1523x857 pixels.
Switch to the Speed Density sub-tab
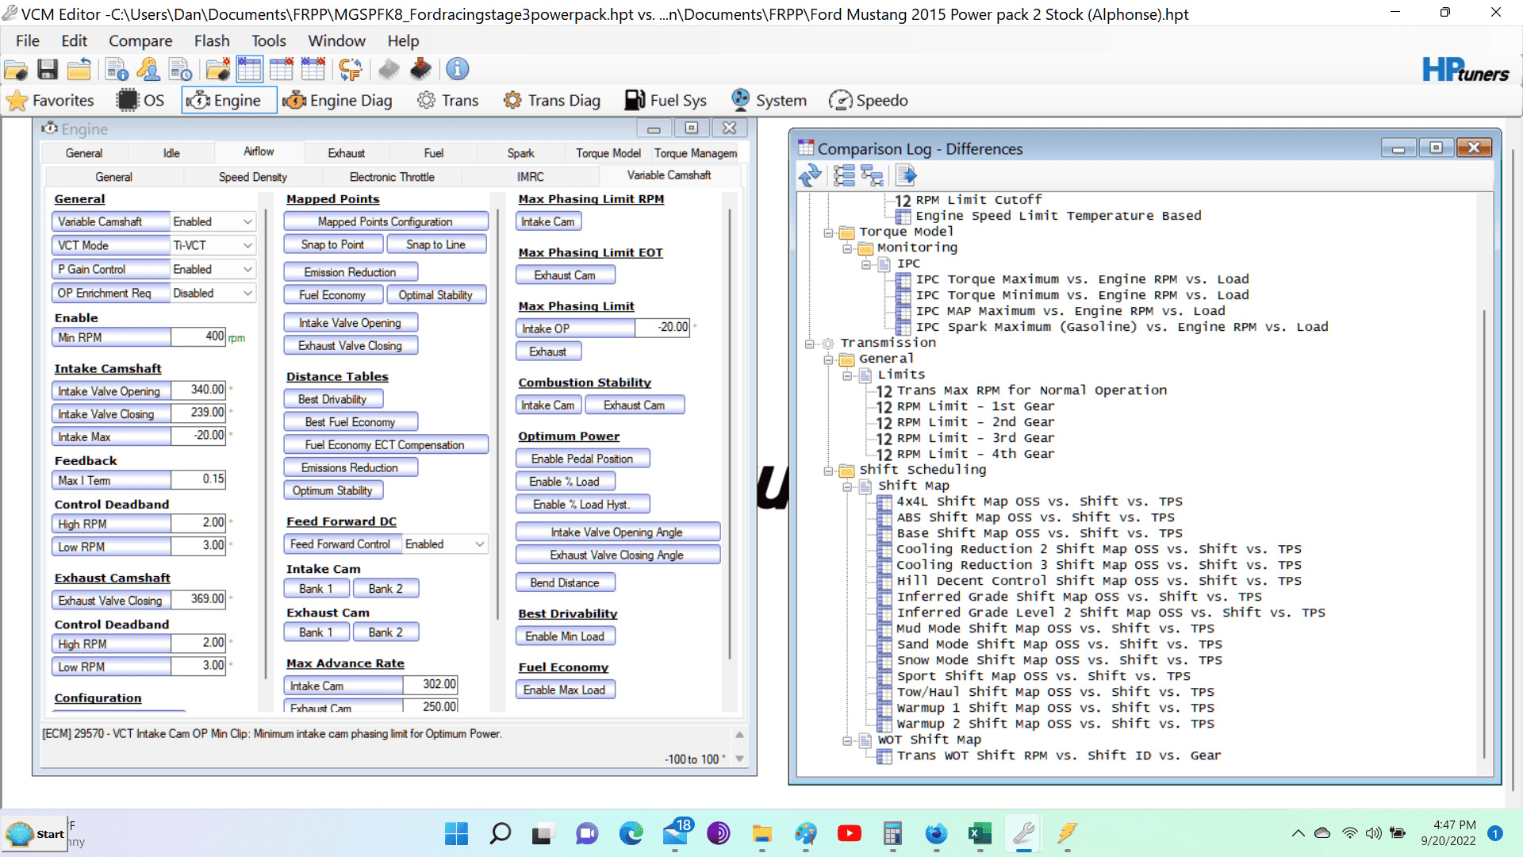[x=253, y=177]
